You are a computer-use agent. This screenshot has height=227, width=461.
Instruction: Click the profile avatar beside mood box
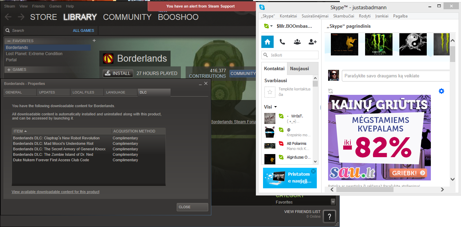click(334, 75)
